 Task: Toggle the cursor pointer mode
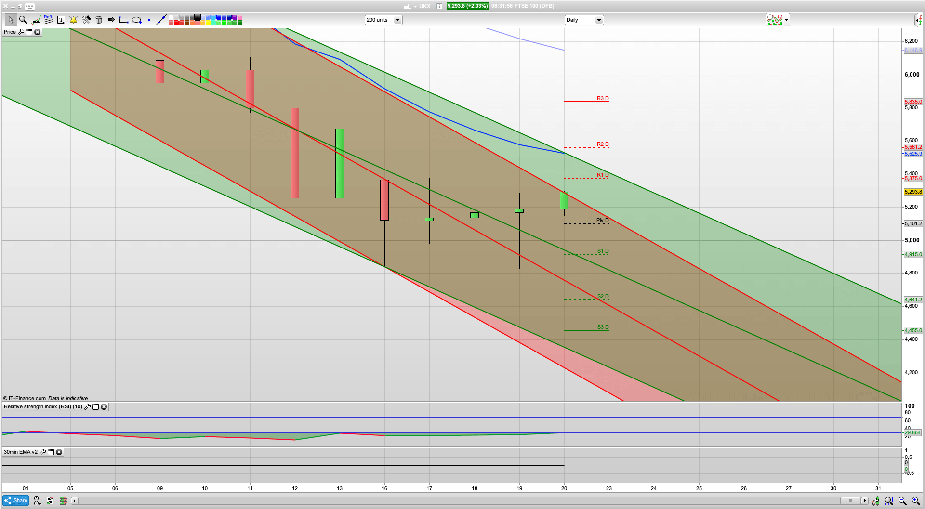click(x=11, y=20)
